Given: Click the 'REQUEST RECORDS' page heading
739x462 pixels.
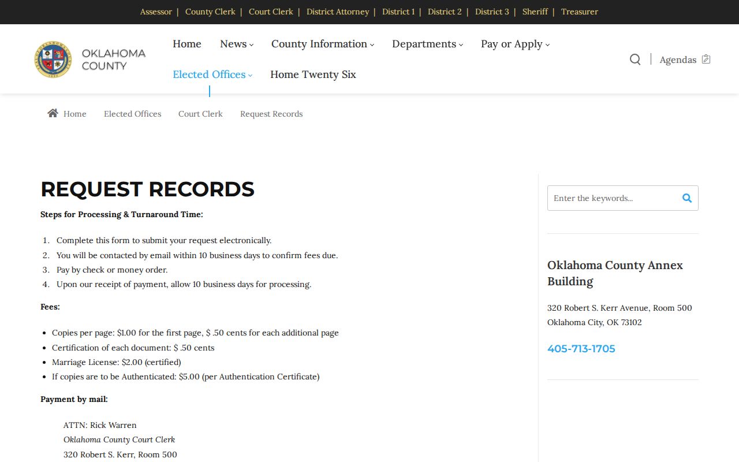Looking at the screenshot, I should pos(147,189).
